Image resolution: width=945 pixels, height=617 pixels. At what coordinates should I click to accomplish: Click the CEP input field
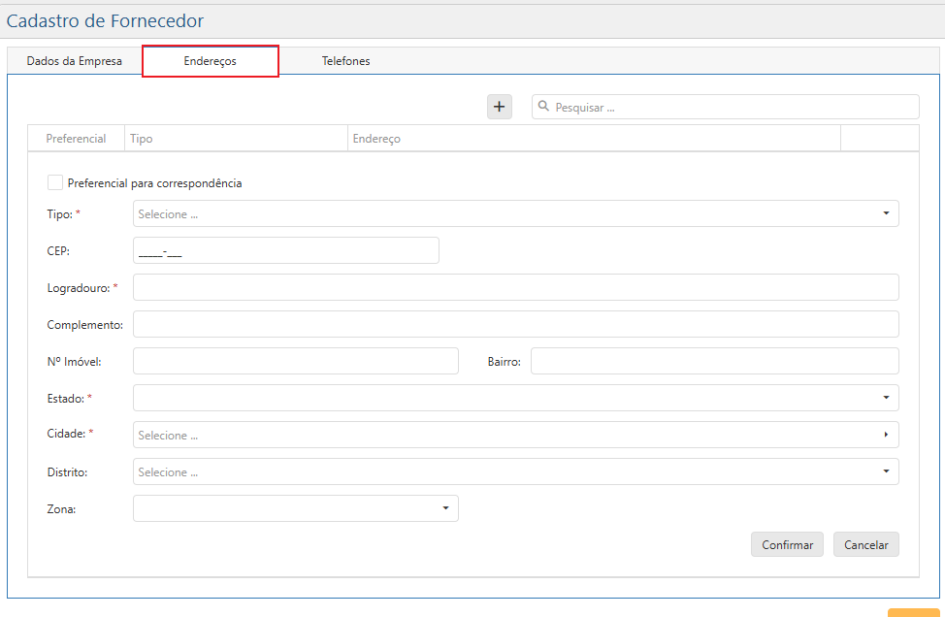coord(285,250)
